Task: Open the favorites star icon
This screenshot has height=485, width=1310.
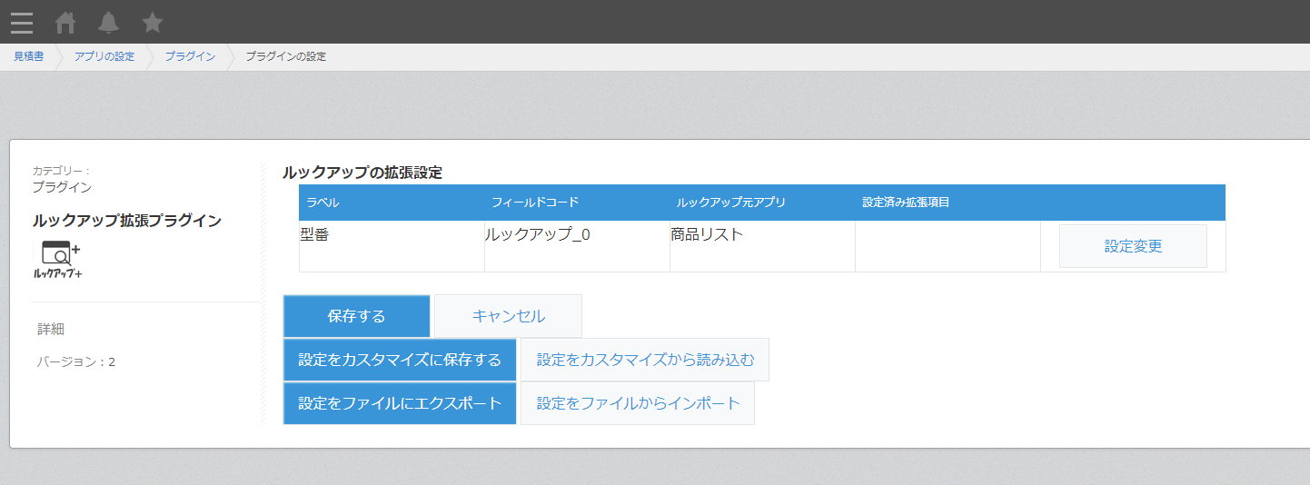Action: coord(153,23)
